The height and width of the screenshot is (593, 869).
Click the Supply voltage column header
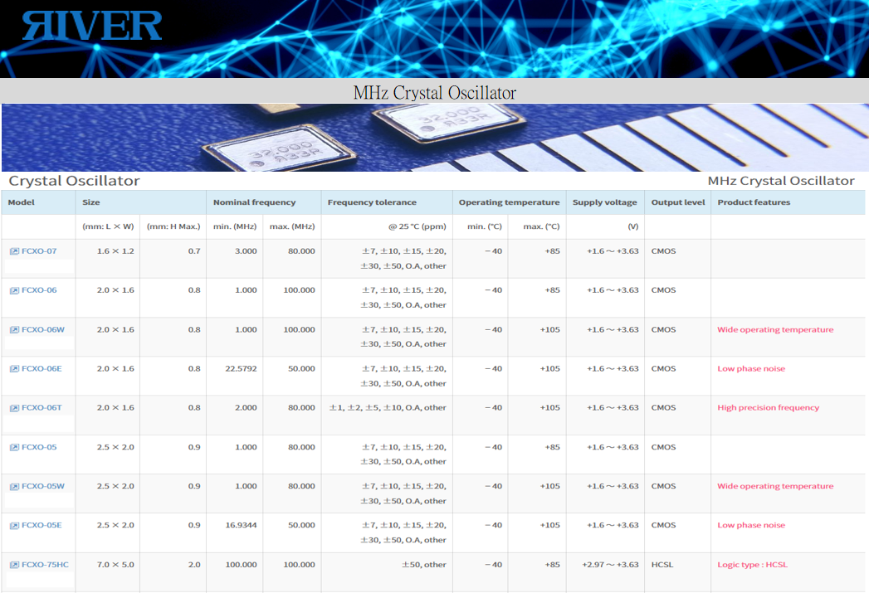point(604,202)
